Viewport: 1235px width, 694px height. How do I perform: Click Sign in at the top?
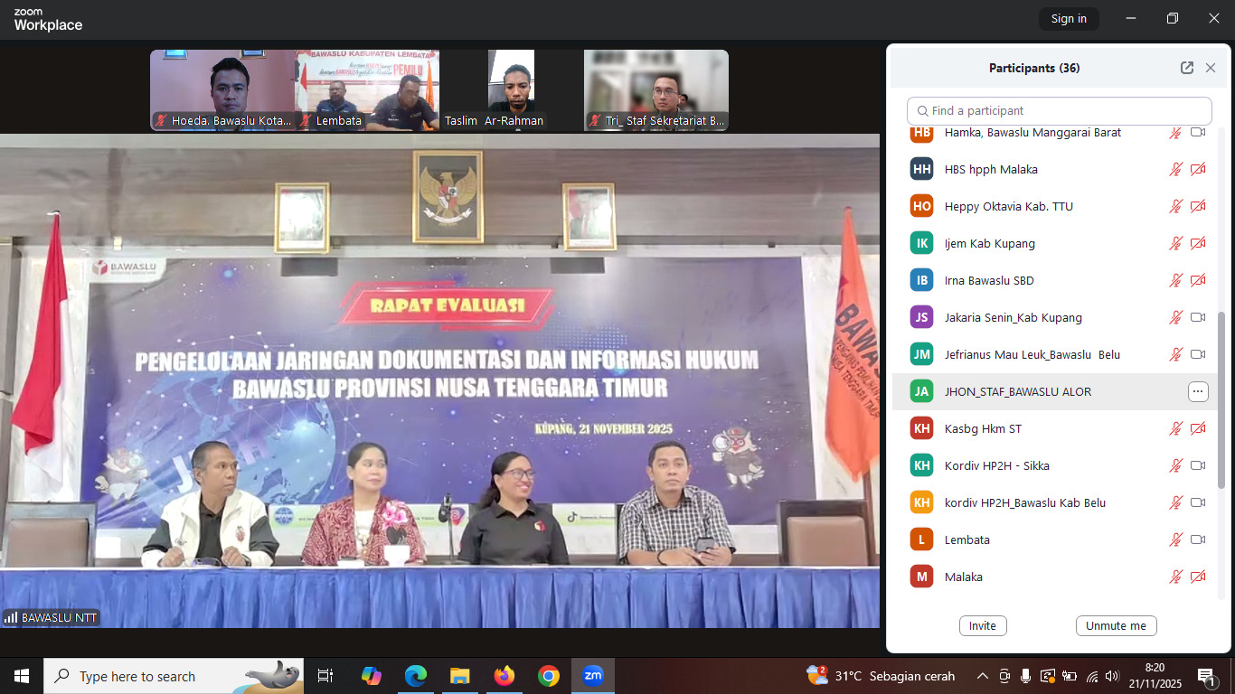(x=1069, y=19)
